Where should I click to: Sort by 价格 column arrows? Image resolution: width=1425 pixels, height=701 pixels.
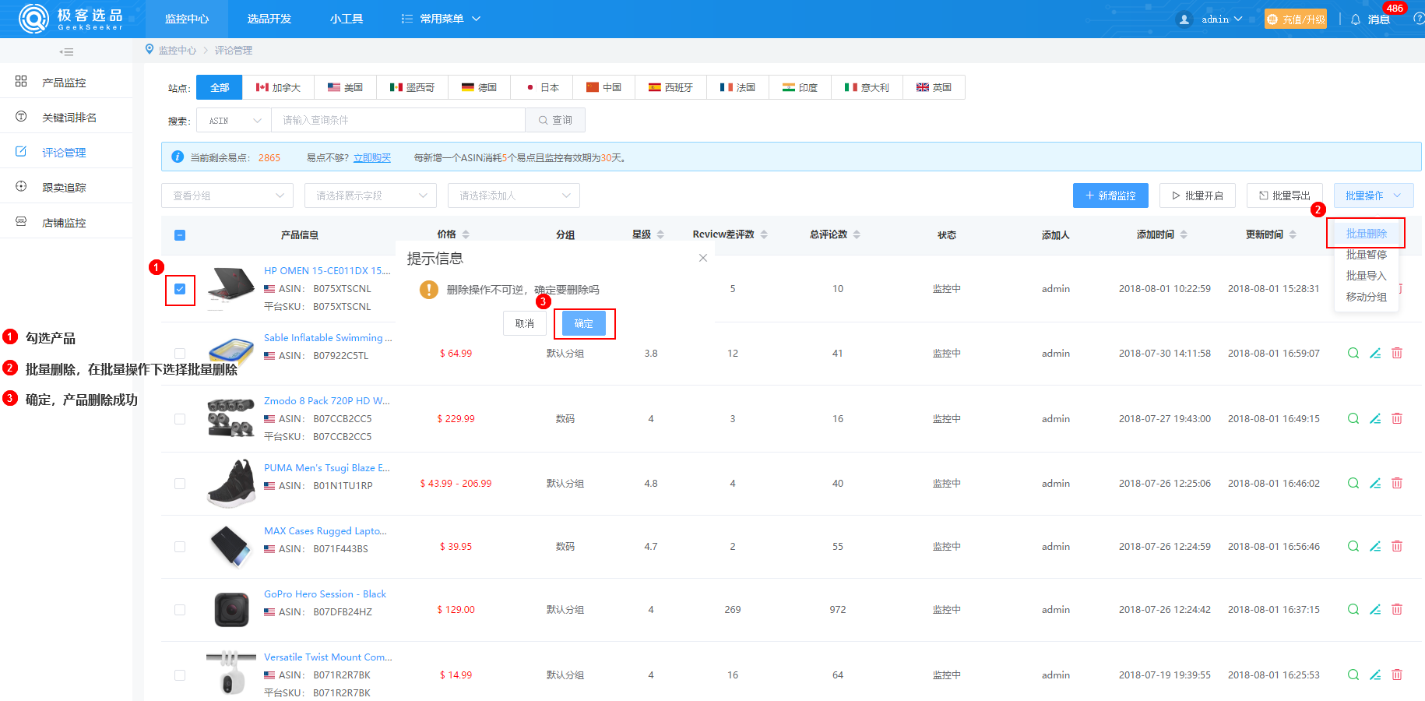(x=466, y=234)
